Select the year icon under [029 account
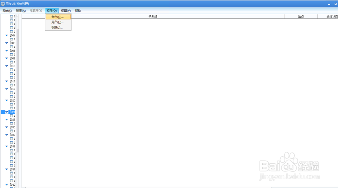This screenshot has width=338, height=188. pos(11,123)
